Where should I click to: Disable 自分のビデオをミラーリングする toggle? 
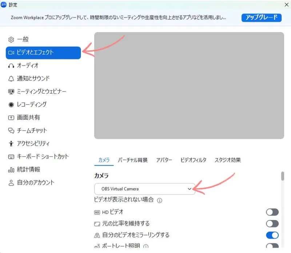[x=272, y=235]
